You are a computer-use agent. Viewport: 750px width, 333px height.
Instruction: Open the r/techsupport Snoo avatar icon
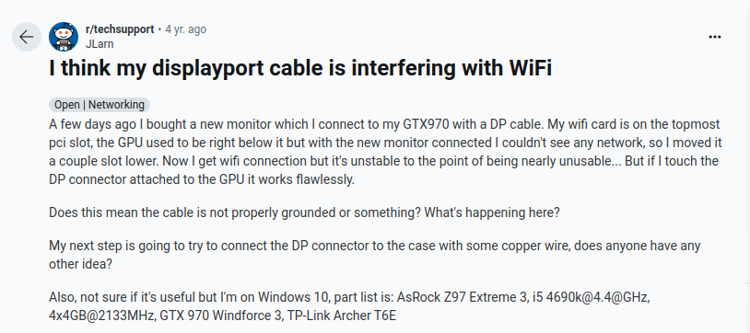[64, 37]
